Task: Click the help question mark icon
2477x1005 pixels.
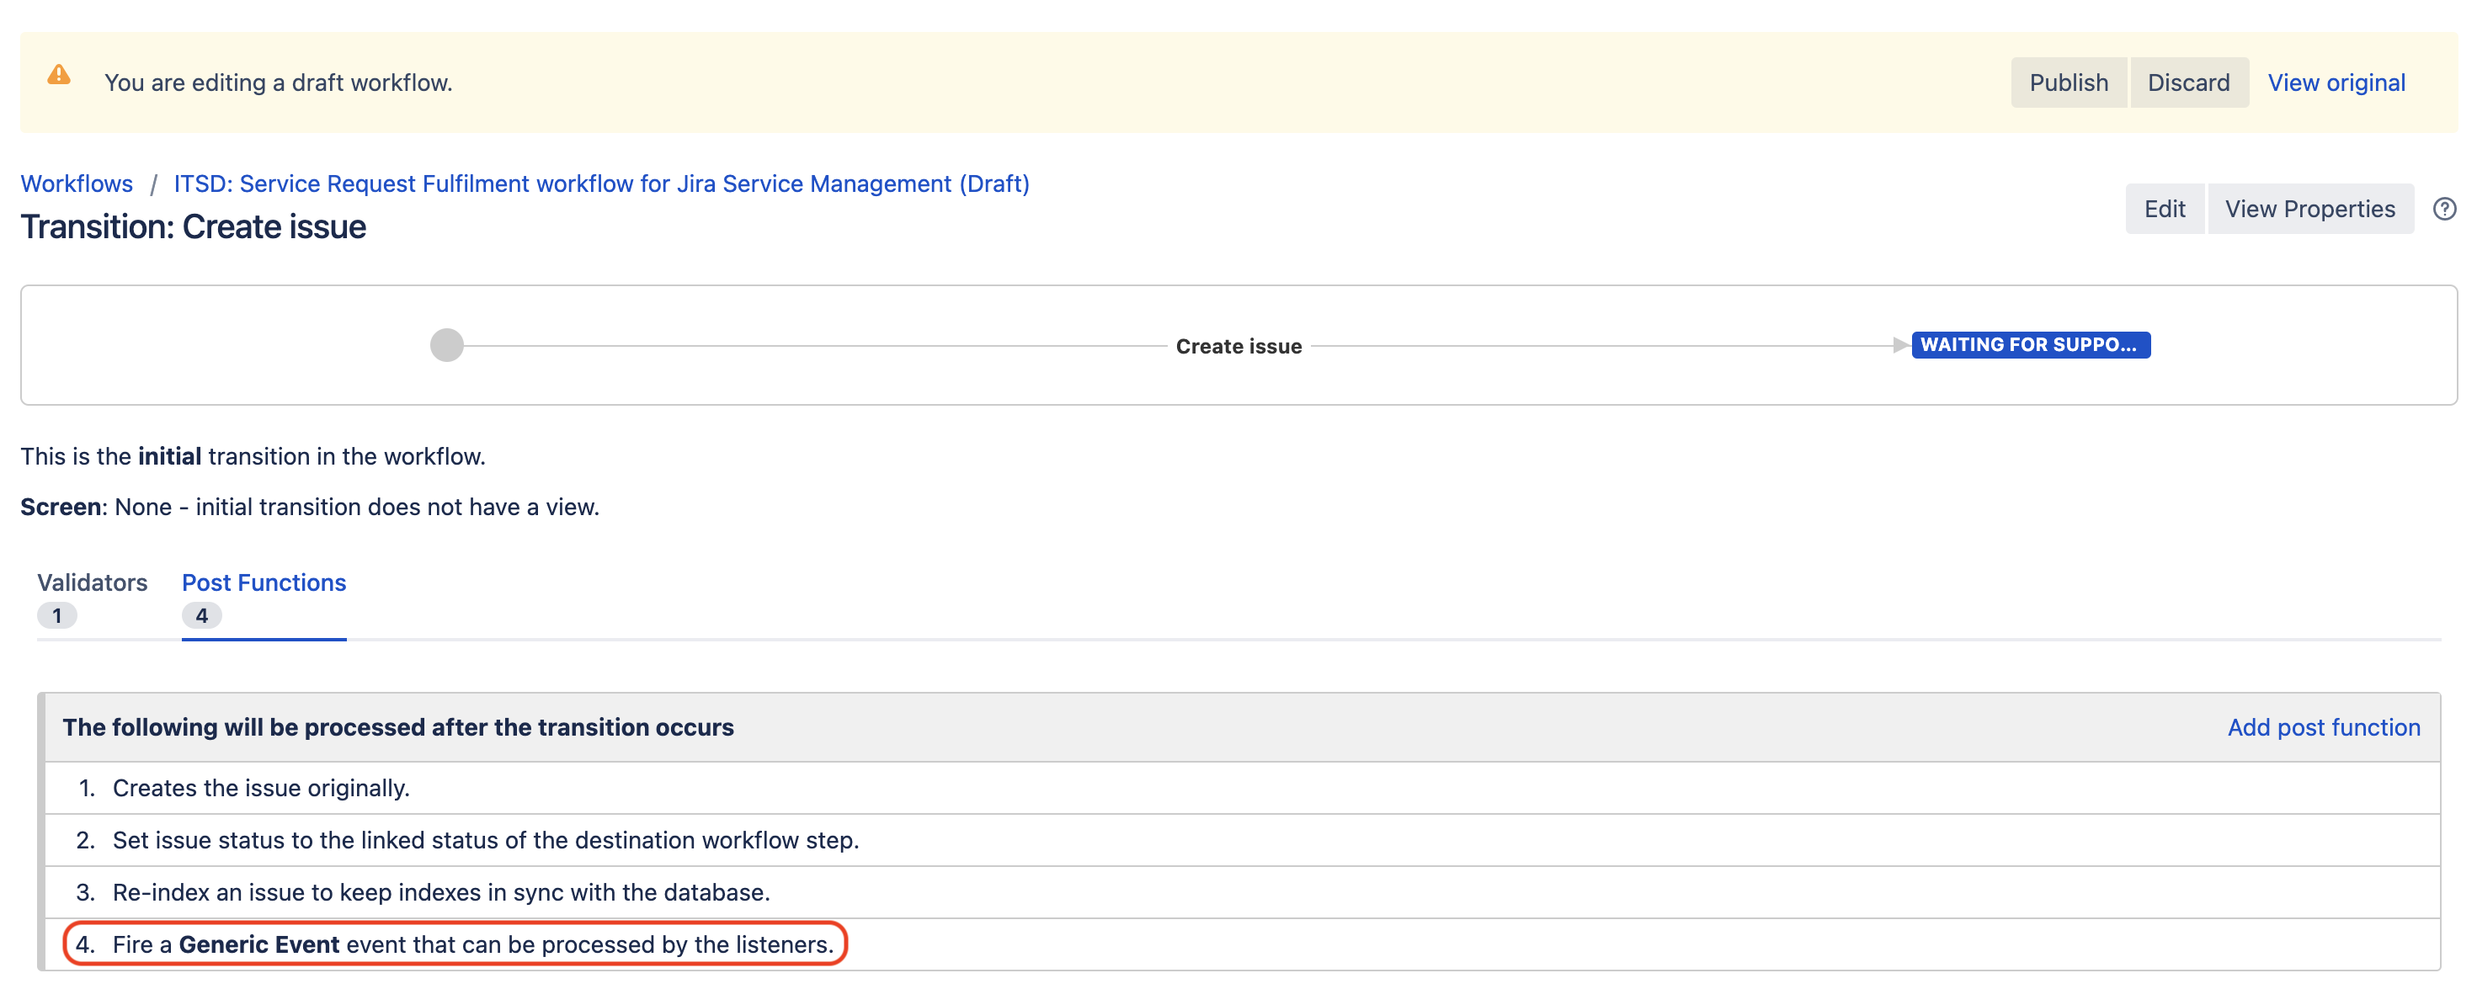Action: click(x=2443, y=209)
